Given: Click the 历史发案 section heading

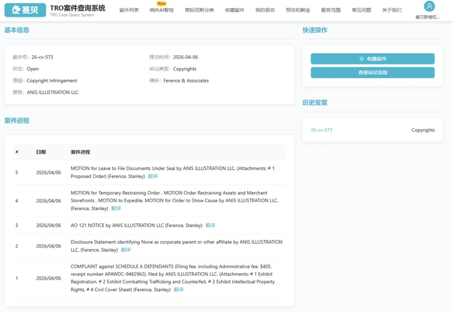Looking at the screenshot, I should click(x=315, y=102).
